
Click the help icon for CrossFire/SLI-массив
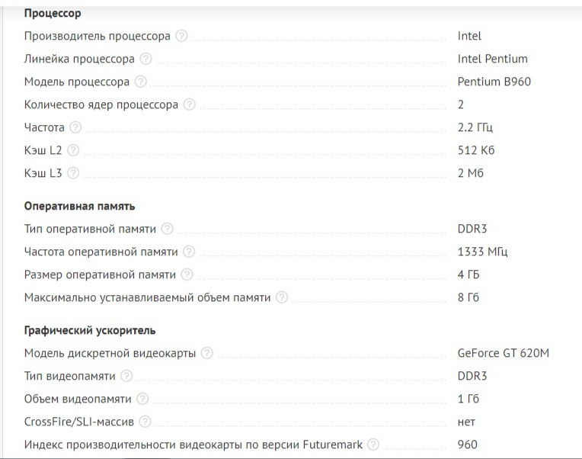[x=145, y=422]
